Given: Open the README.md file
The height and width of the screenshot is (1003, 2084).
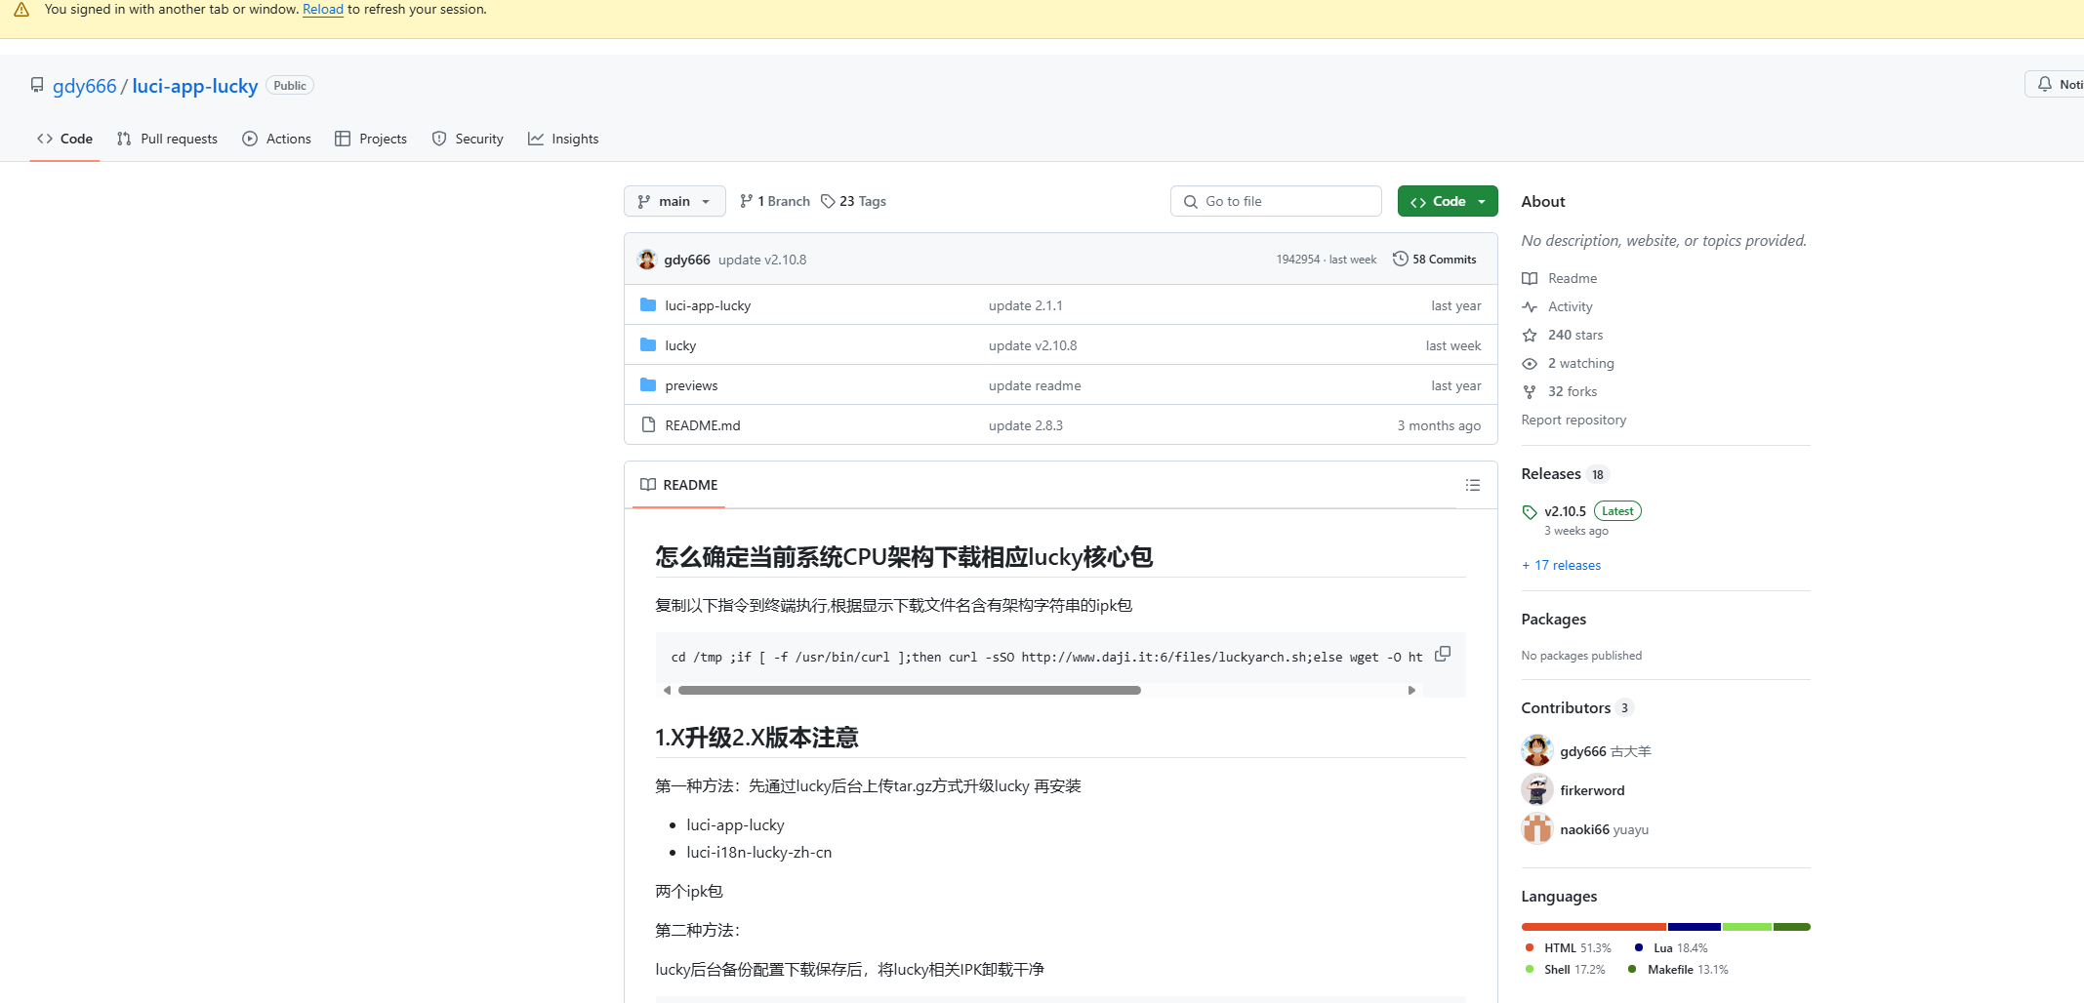Looking at the screenshot, I should tap(702, 425).
